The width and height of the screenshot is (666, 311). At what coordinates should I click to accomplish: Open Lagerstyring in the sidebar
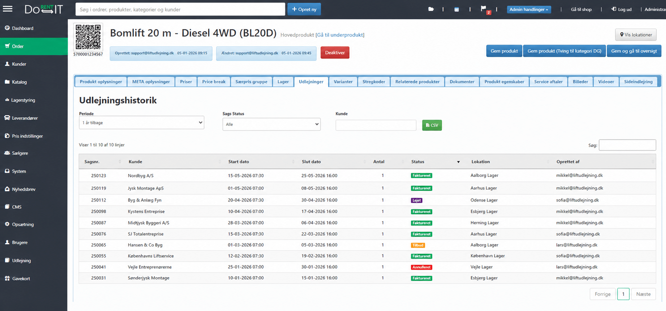(x=34, y=100)
